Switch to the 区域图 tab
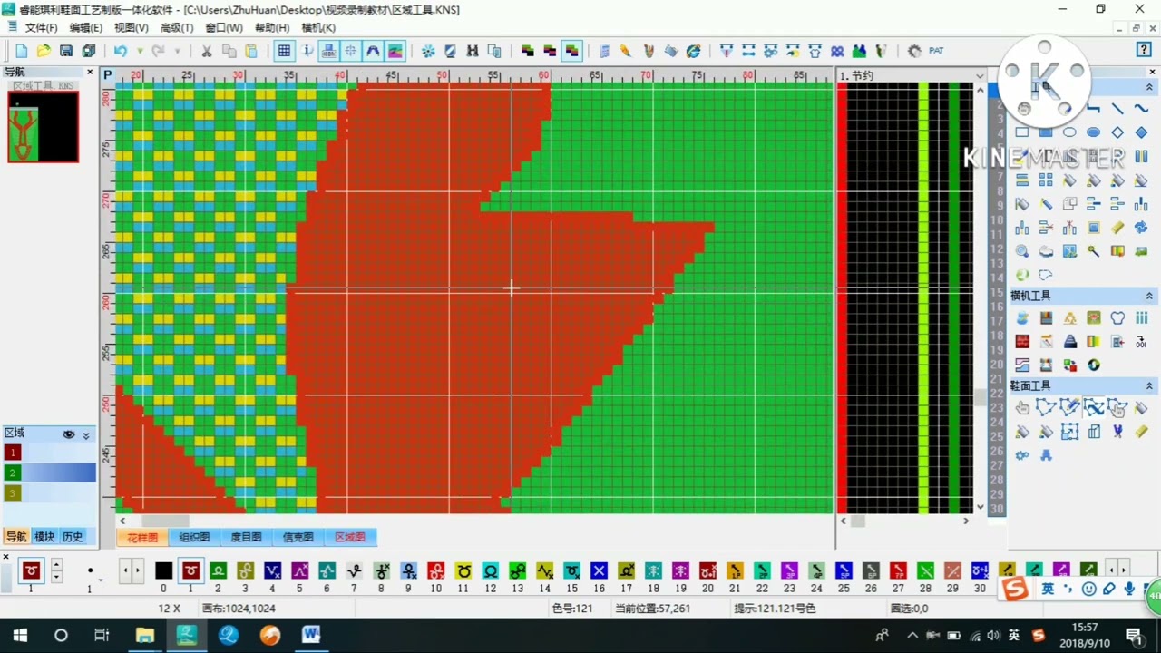 pyautogui.click(x=350, y=537)
